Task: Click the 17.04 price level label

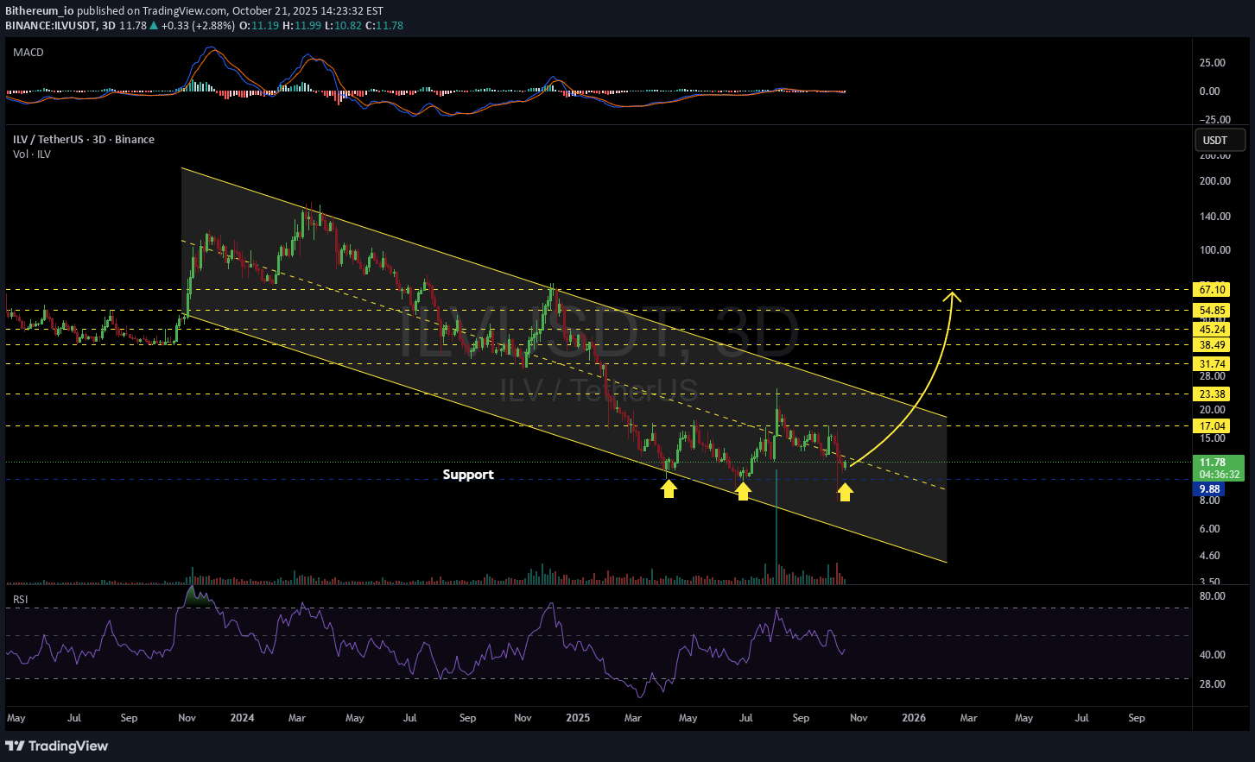Action: click(x=1212, y=426)
